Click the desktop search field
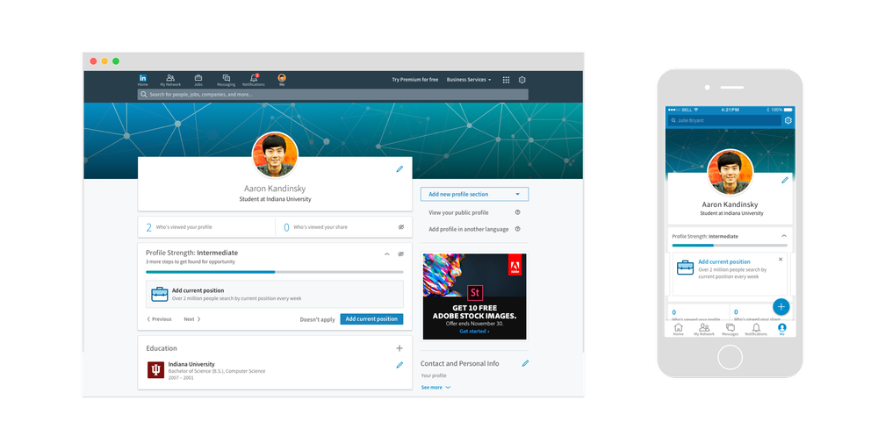This screenshot has width=878, height=443. coord(333,95)
